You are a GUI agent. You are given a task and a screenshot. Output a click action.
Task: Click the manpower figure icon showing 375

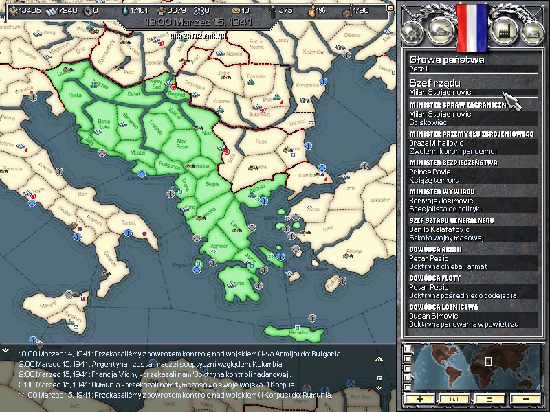[x=272, y=11]
